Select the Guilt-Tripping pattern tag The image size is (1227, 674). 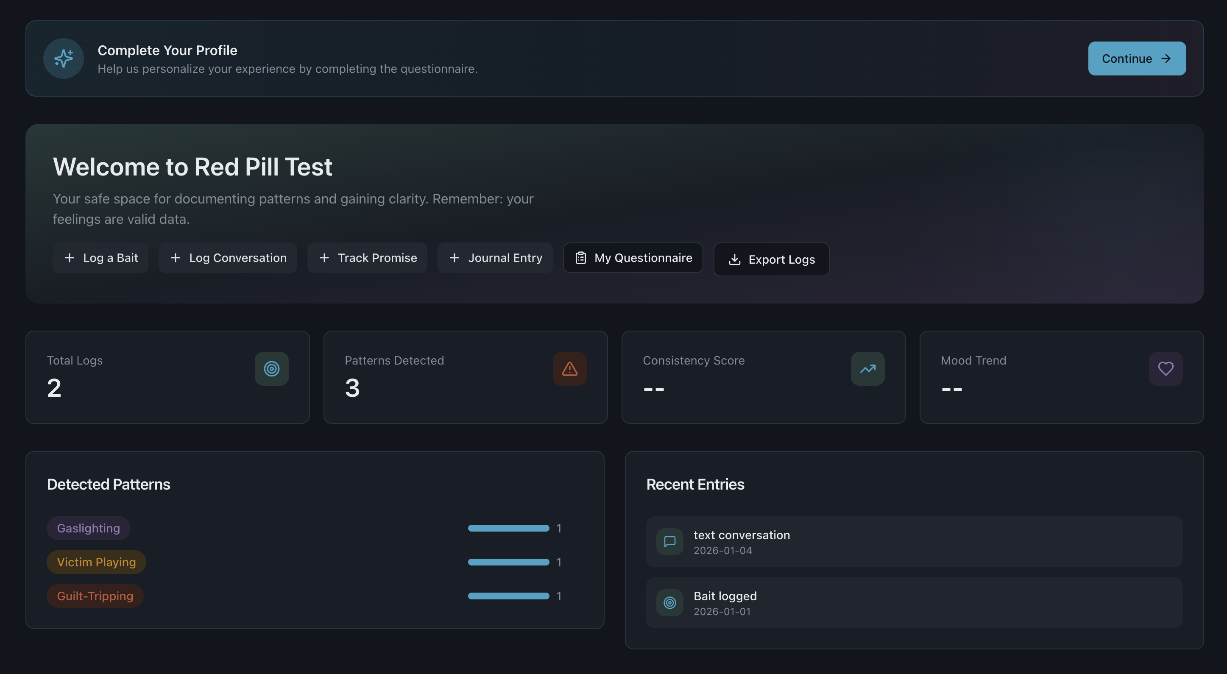(95, 596)
